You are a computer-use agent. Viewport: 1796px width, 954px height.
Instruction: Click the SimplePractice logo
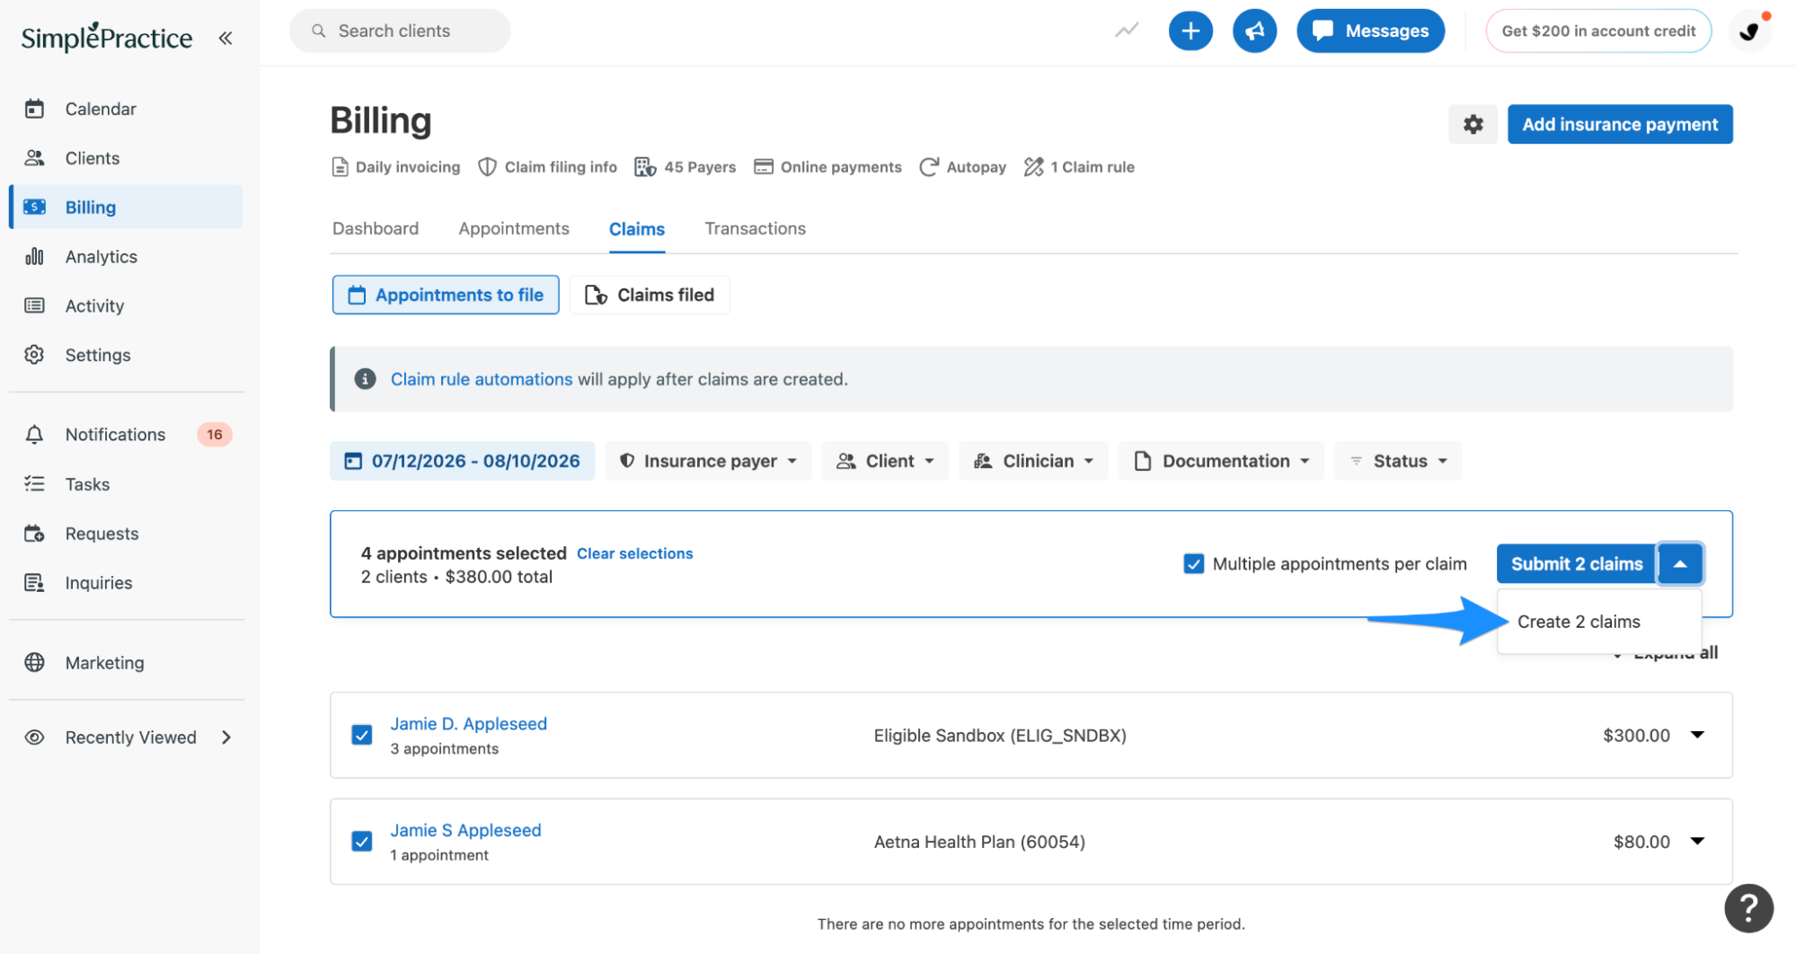tap(107, 37)
